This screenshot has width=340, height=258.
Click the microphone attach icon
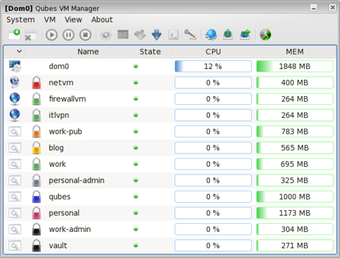point(190,34)
